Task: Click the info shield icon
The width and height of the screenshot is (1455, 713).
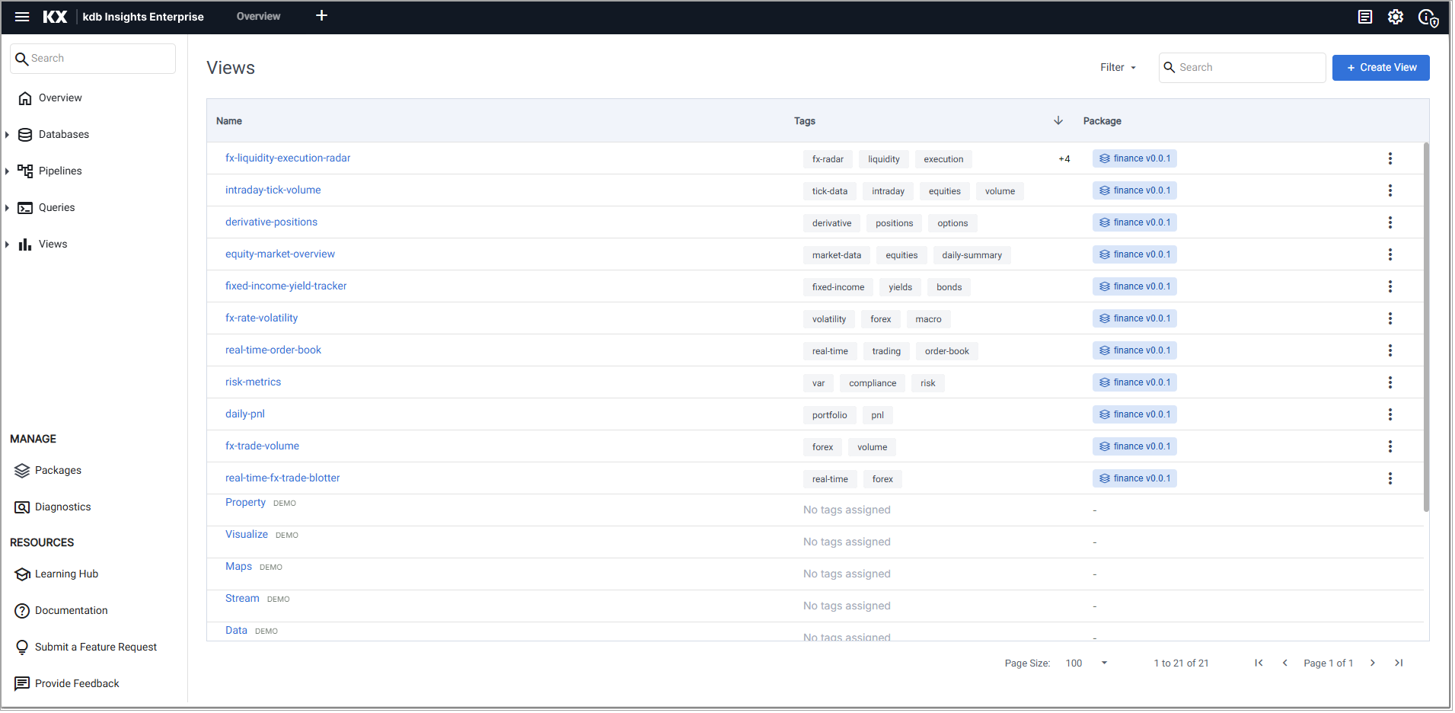Action: point(1428,18)
